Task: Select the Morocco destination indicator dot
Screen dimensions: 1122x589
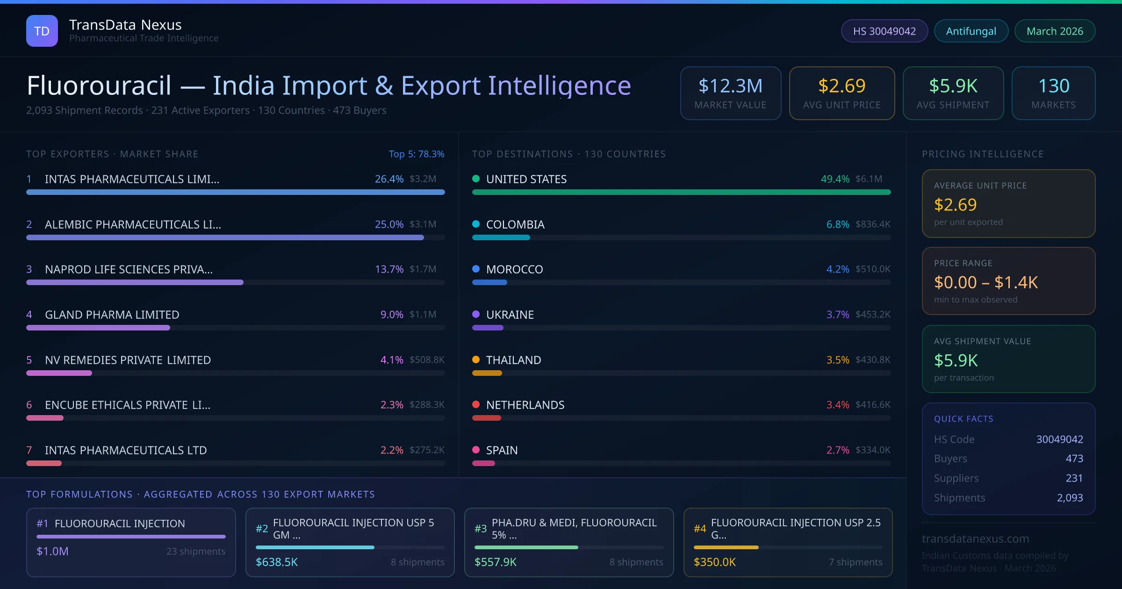Action: (x=476, y=269)
